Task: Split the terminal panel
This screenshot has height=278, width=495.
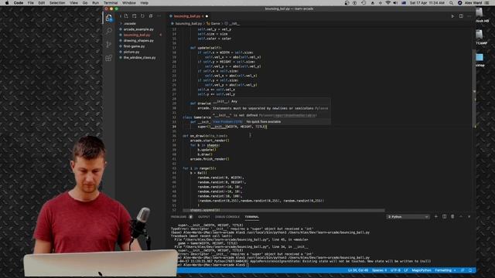Action: click(x=444, y=216)
